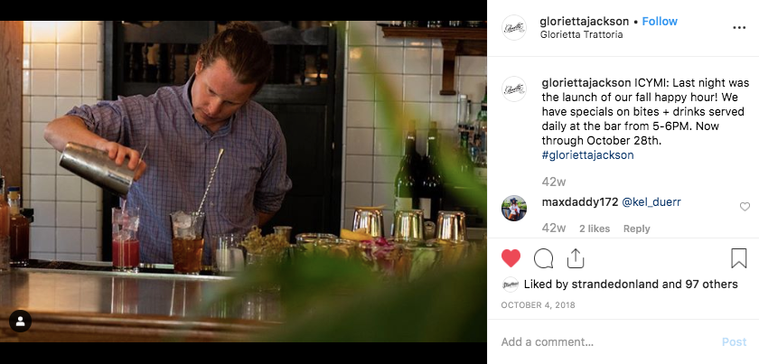This screenshot has height=364, width=759.
Task: Follow the gloriettajackson account
Action: (660, 22)
